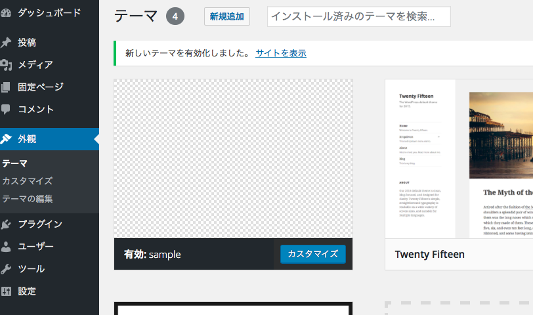Click the plug icon beside プラグイン

[x=6, y=224]
